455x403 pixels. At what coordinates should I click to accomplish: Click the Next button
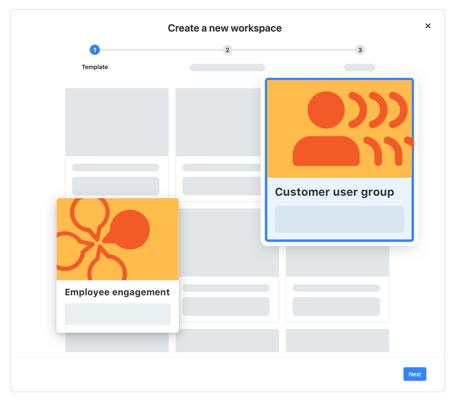pos(414,374)
